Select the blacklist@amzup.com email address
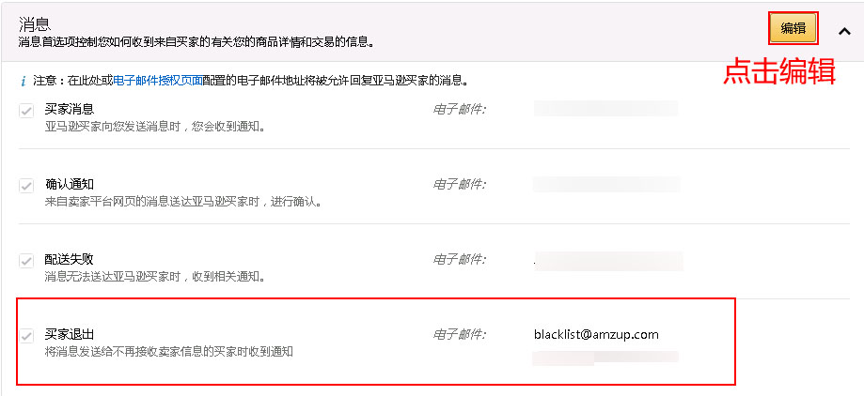 pos(596,334)
